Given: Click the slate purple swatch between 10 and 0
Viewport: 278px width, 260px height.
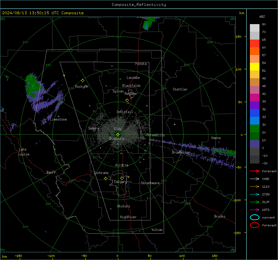Looking at the screenshot, I should click(x=255, y=144).
